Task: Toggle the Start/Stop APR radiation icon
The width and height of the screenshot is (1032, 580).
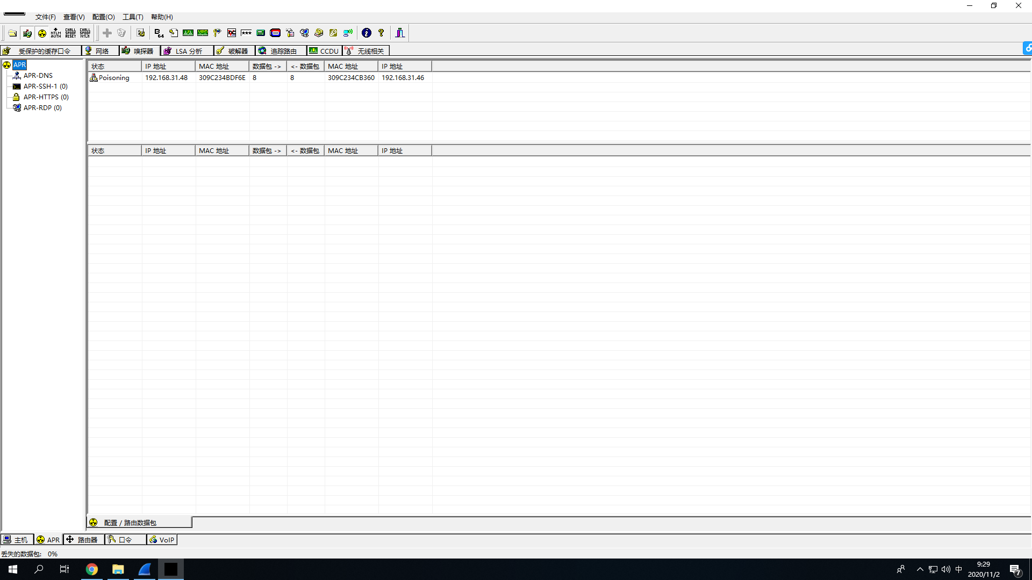Action: tap(42, 33)
